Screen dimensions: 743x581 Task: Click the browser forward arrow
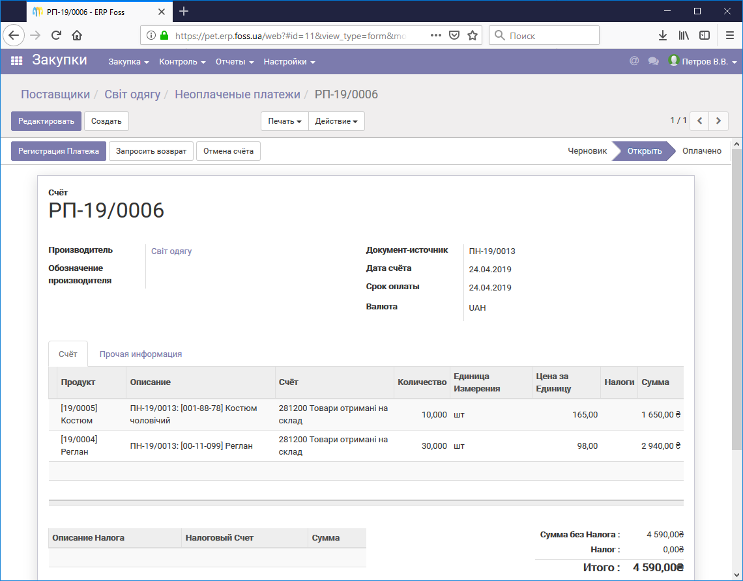pyautogui.click(x=35, y=35)
